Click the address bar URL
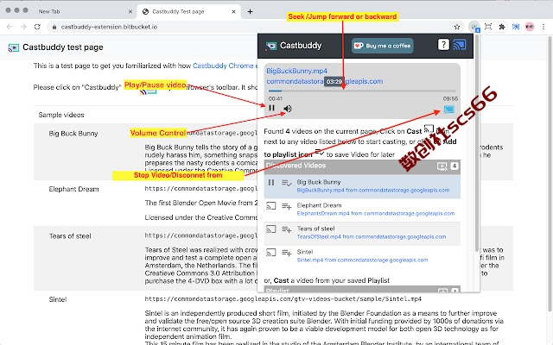The height and width of the screenshot is (345, 553). pyautogui.click(x=109, y=27)
